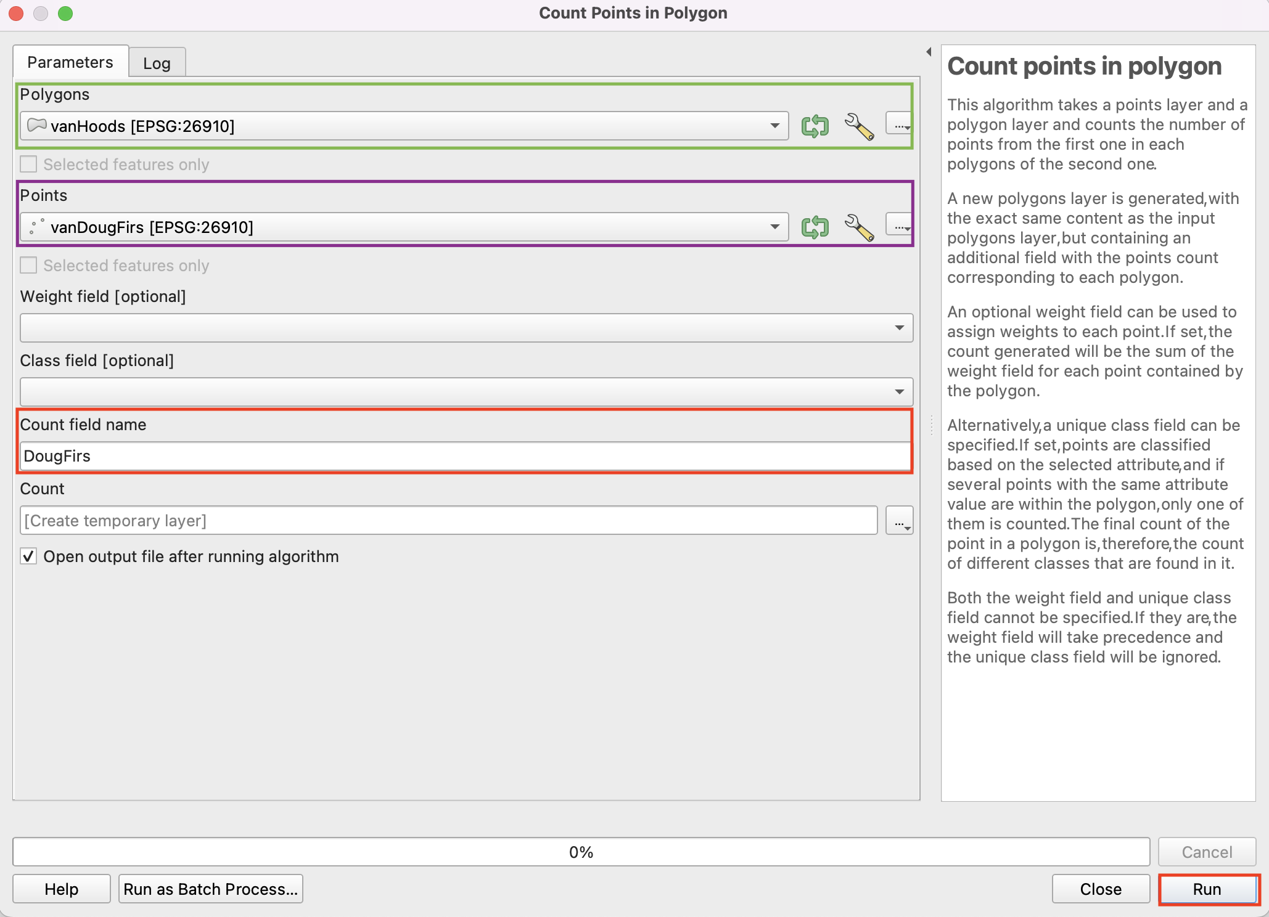Select the Parameters tab

click(70, 62)
